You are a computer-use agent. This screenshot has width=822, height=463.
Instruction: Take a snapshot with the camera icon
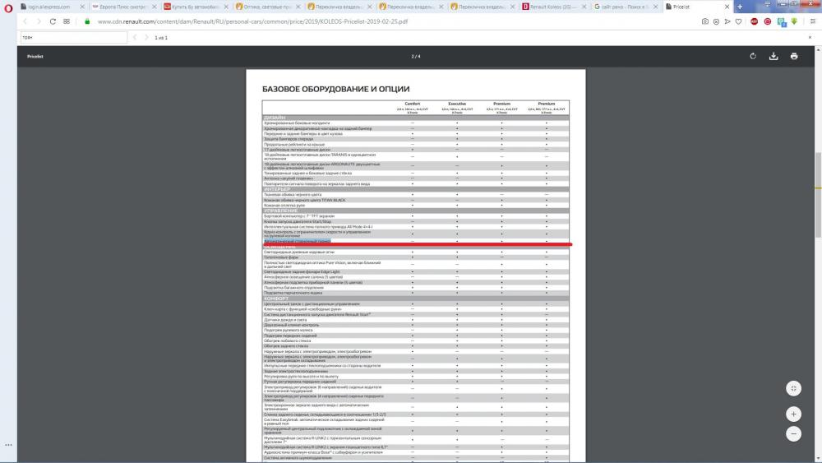[705, 21]
